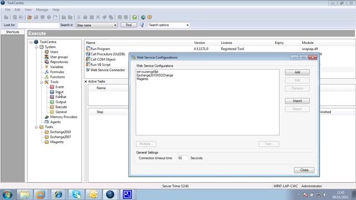
Task: Select the Execute tool node
Action: (x=61, y=107)
